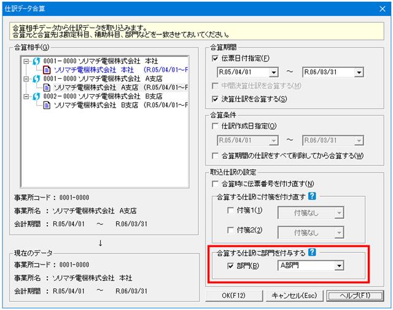393x310 pixels.
Task: Select the 0001-0000 A支店 office row
Action: coord(103,79)
